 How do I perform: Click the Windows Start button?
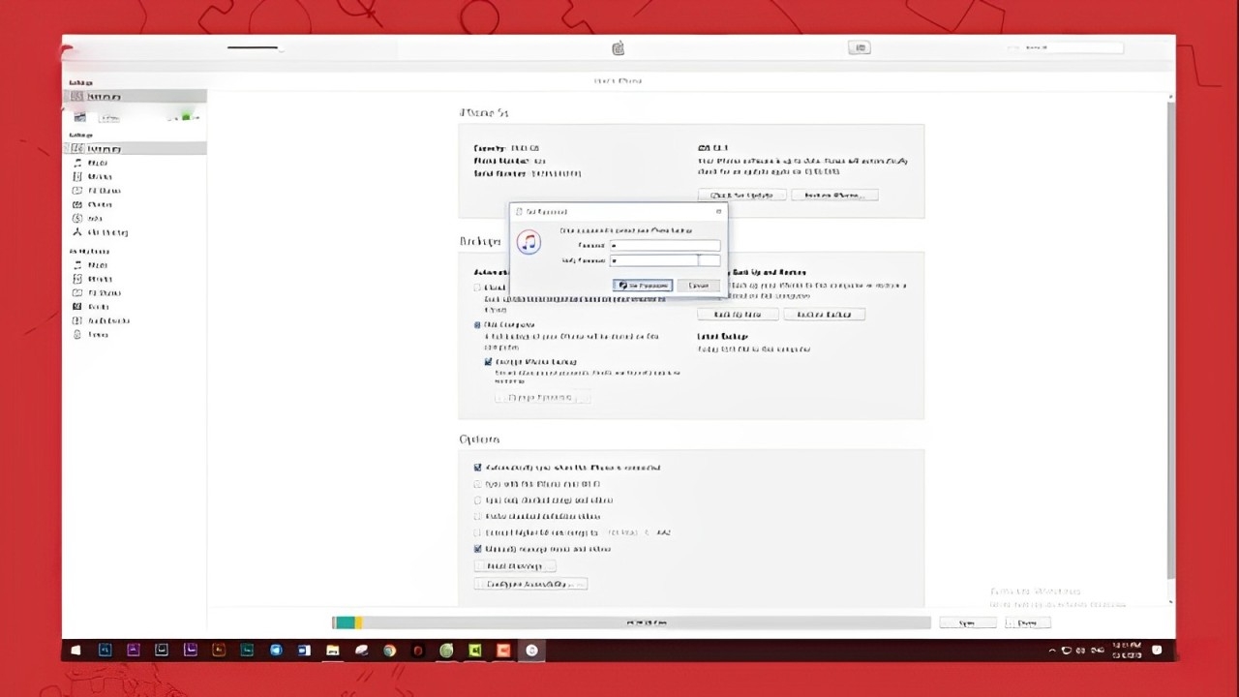click(x=76, y=651)
